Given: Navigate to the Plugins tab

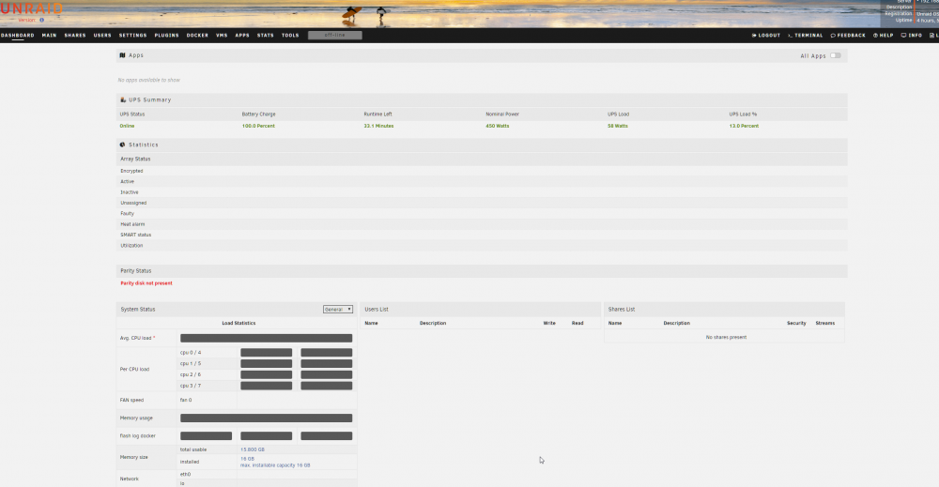Looking at the screenshot, I should pos(166,36).
